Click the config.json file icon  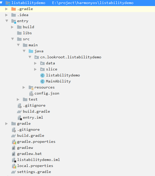coord(31,94)
